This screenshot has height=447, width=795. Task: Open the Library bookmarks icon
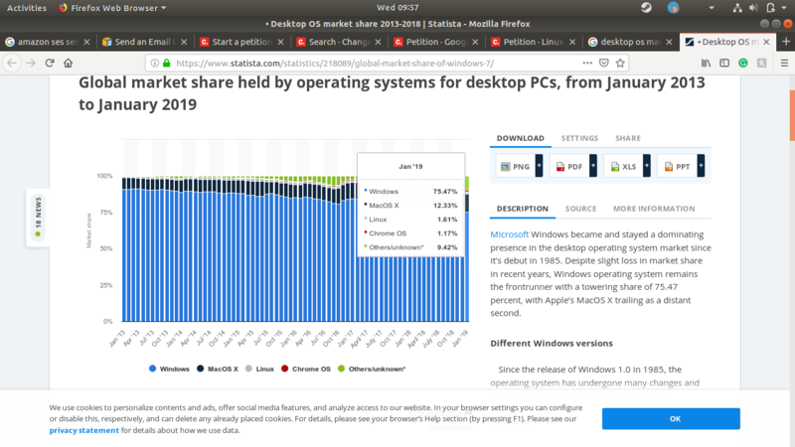pyautogui.click(x=706, y=64)
